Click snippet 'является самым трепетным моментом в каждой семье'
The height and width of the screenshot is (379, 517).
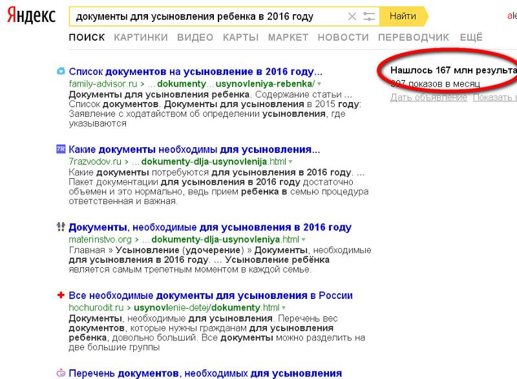190,270
